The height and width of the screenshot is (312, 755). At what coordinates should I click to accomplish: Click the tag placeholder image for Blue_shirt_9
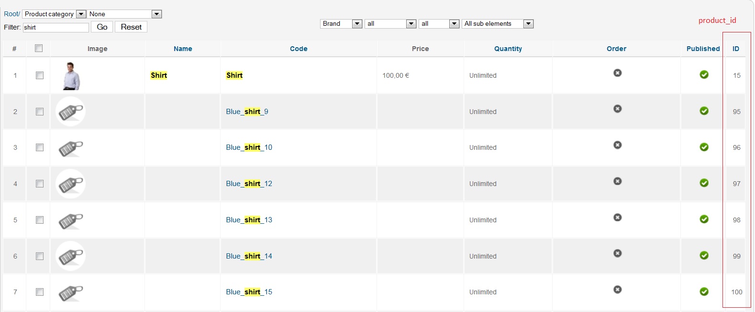pos(71,112)
